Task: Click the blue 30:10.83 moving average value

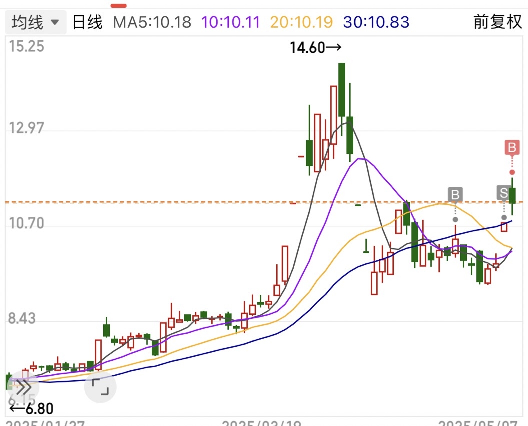Action: (376, 22)
